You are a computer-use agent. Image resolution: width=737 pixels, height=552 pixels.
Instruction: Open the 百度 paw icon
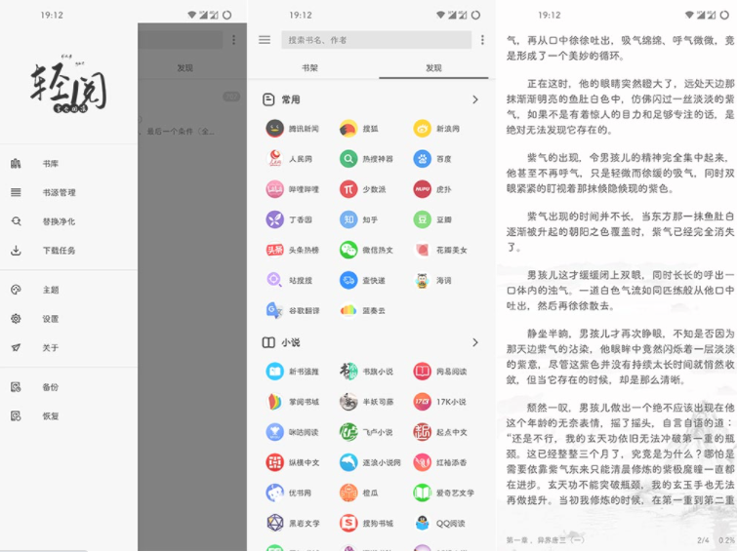422,159
